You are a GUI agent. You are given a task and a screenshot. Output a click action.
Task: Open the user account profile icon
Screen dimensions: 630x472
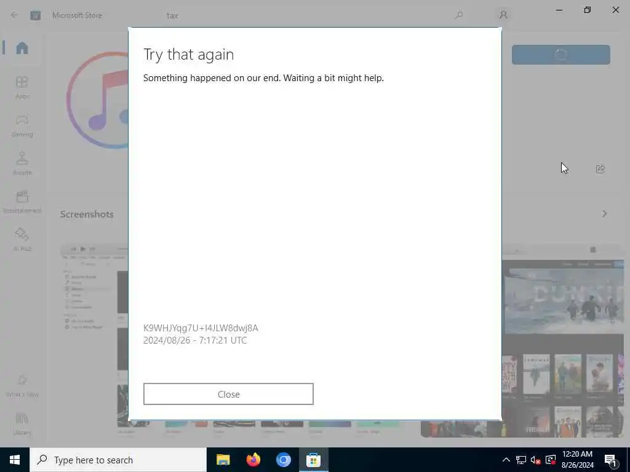(x=503, y=15)
